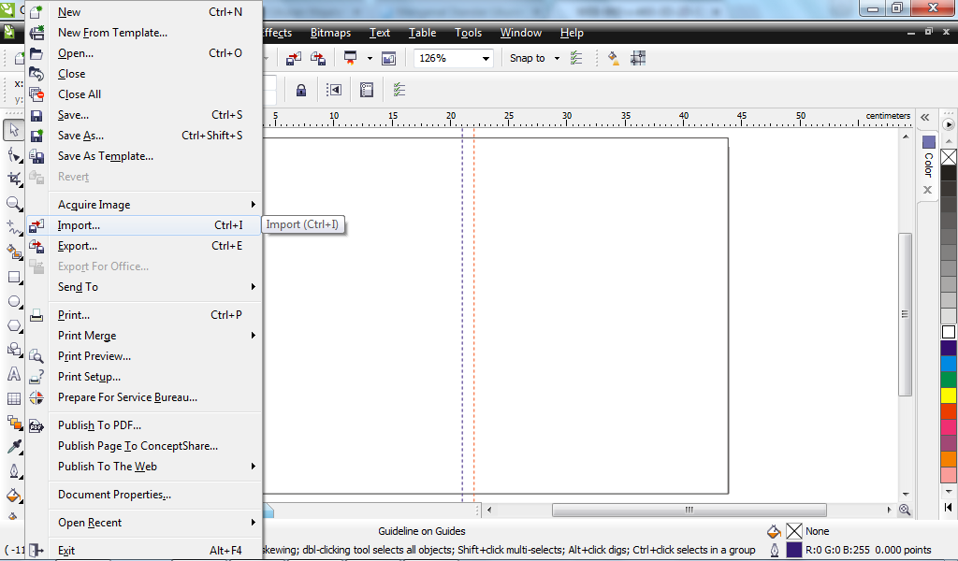Choose Publish To PDF... entry
The image size is (958, 561).
point(144,425)
